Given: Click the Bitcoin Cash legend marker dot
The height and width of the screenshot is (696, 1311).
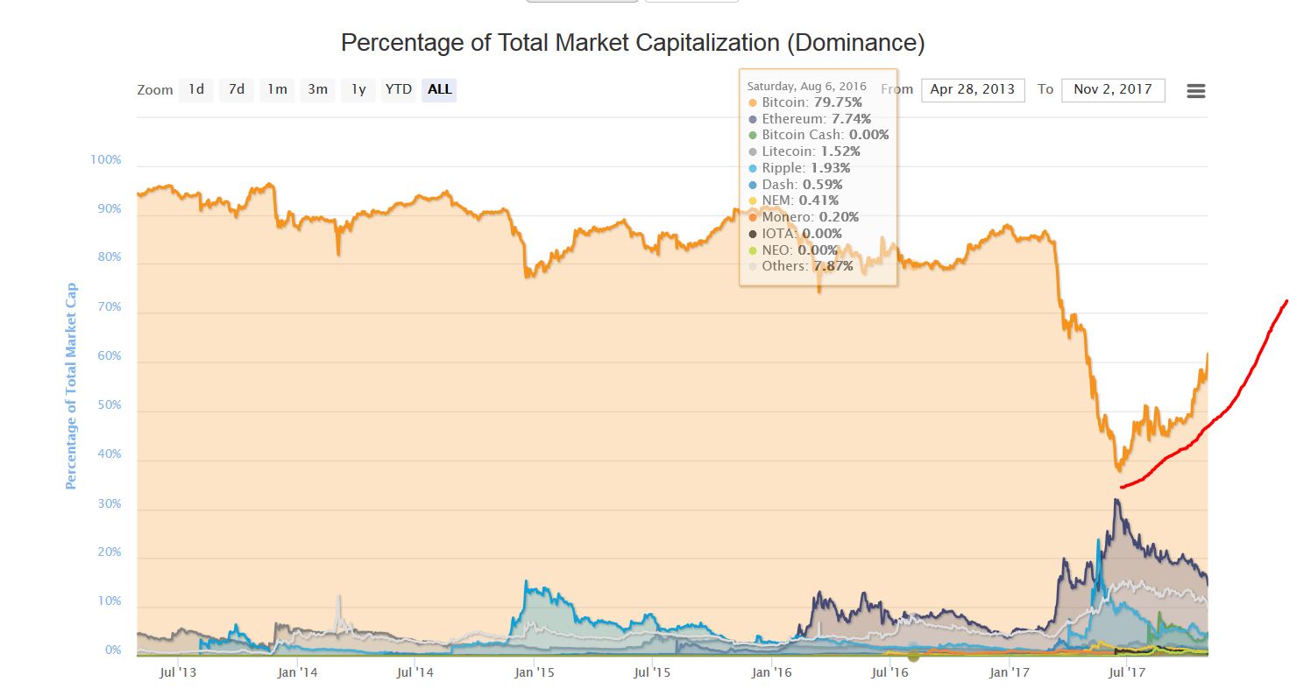Looking at the screenshot, I should pyautogui.click(x=752, y=134).
